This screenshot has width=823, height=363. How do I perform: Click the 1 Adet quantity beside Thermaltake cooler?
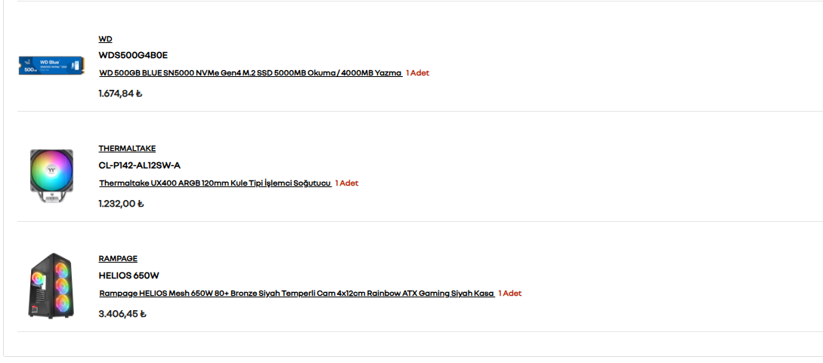347,183
